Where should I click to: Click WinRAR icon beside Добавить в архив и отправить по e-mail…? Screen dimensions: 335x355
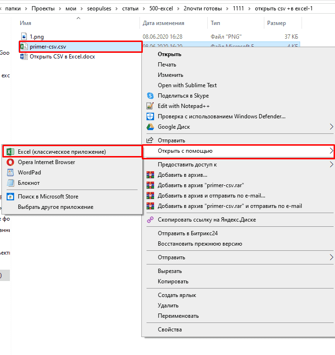point(150,196)
